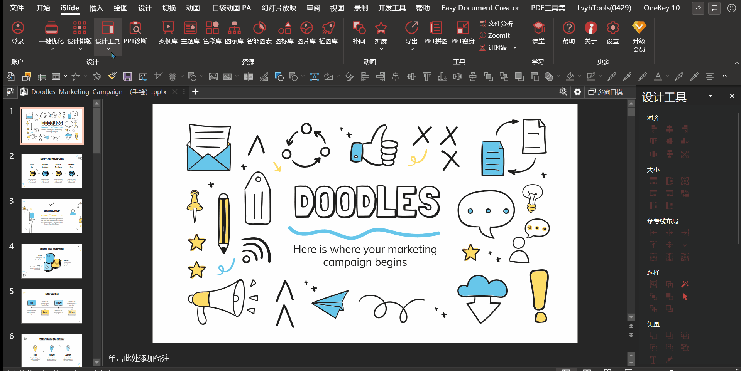
Task: Open the 智能图表 smart chart library
Action: coord(259,33)
